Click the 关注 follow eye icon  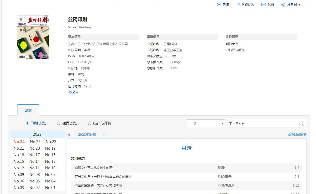(x=219, y=4)
